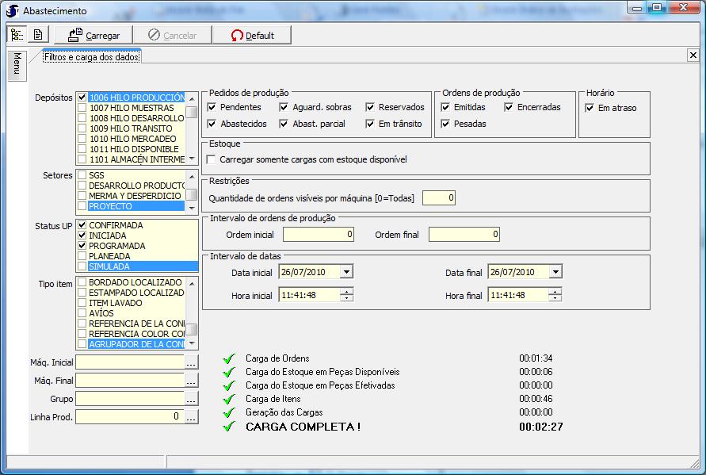Expand the Data final date dropdown
Screen dimensions: 706x475
555,272
